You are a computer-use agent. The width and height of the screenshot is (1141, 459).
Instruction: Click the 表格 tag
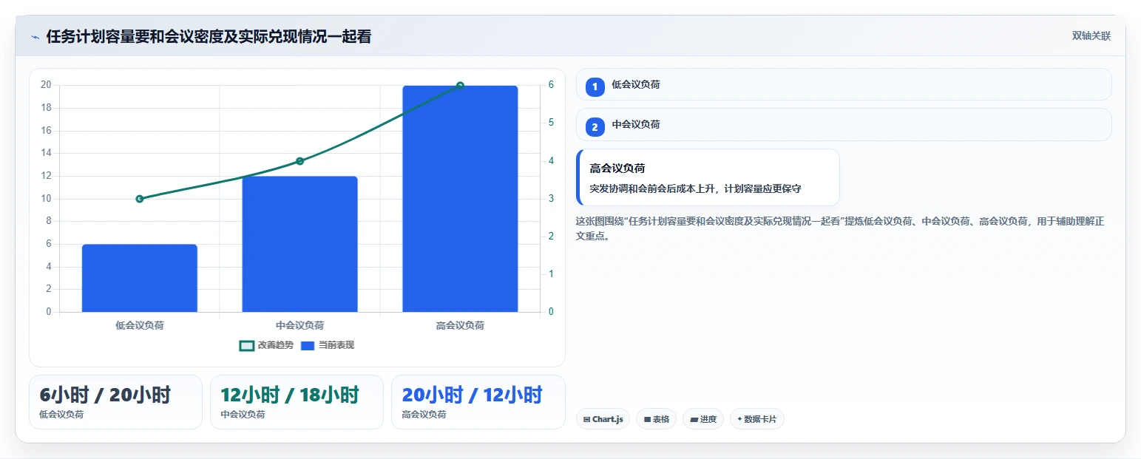656,419
